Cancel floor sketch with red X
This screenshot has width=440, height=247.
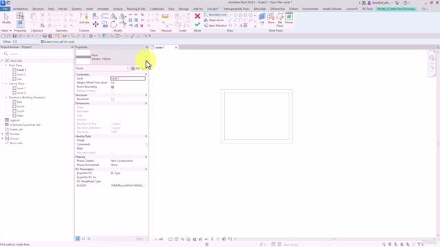197,16
